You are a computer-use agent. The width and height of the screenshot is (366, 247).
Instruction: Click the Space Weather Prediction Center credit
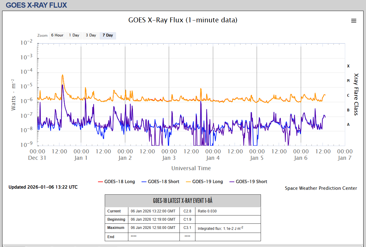coord(321,188)
